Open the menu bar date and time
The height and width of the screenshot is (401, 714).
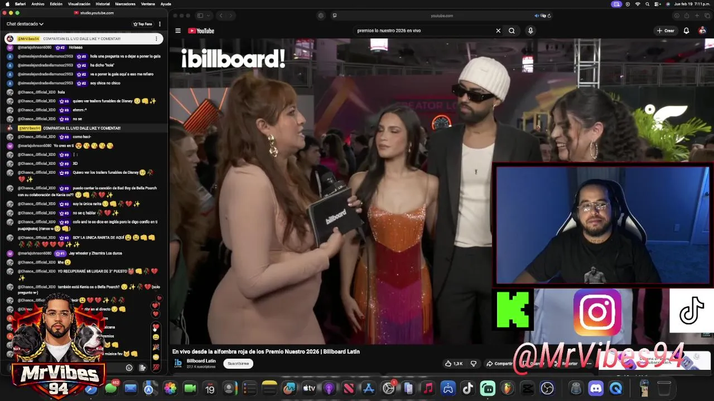tap(692, 4)
